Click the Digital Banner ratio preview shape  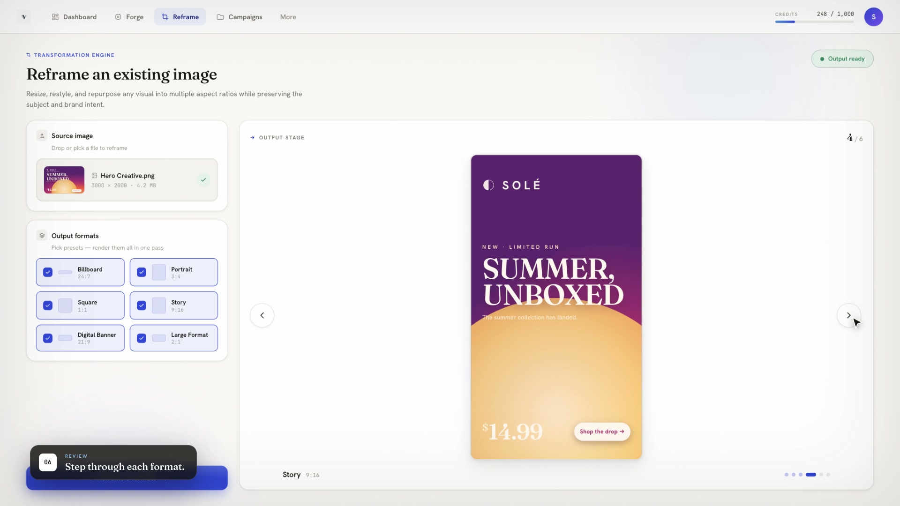[x=65, y=338]
